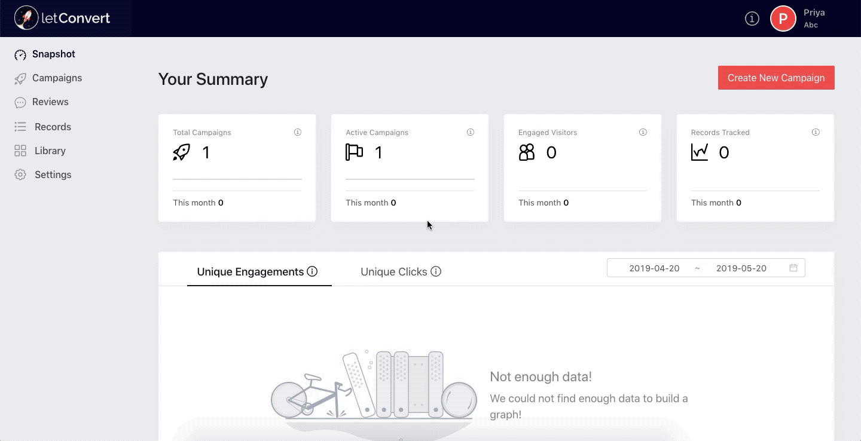
Task: Select the Records list icon in sidebar
Action: 20,126
